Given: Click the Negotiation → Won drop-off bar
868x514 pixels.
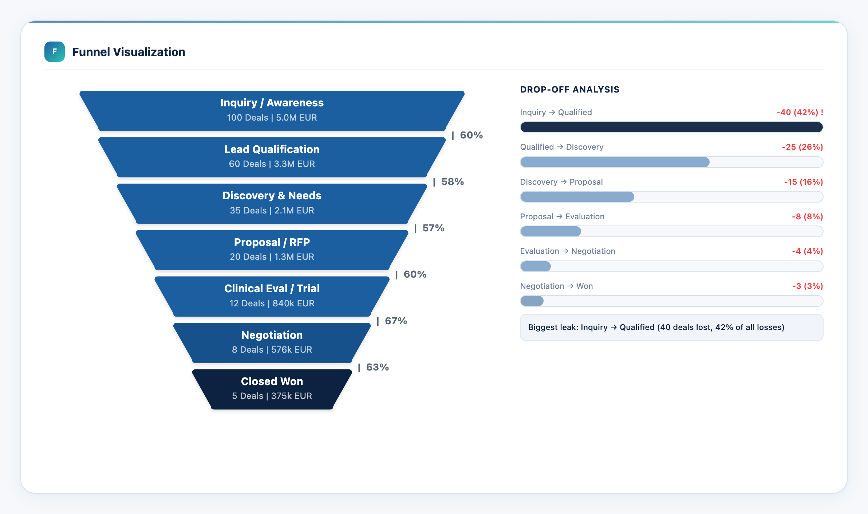Looking at the screenshot, I should click(671, 301).
